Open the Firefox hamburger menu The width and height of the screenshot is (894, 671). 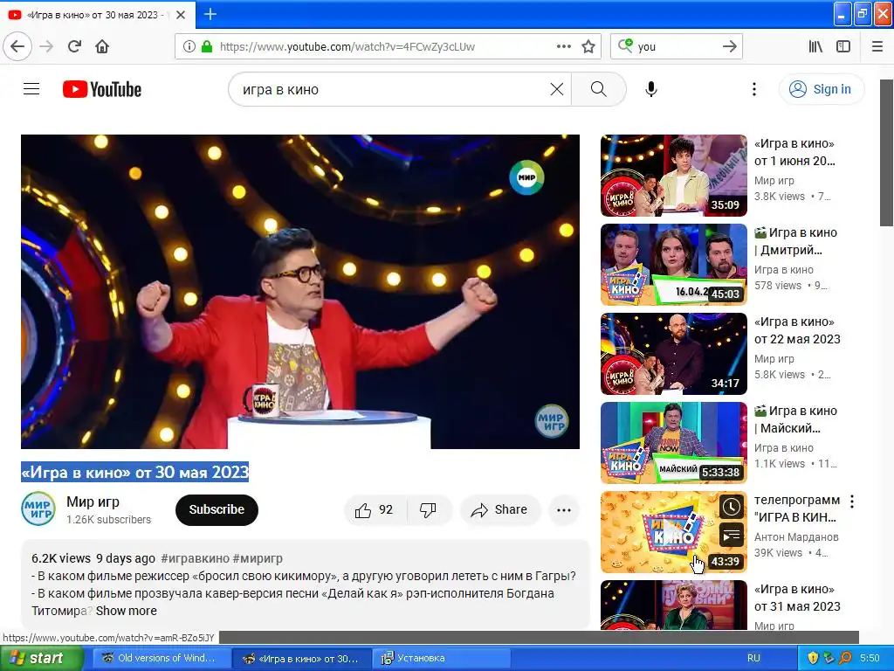pyautogui.click(x=877, y=46)
